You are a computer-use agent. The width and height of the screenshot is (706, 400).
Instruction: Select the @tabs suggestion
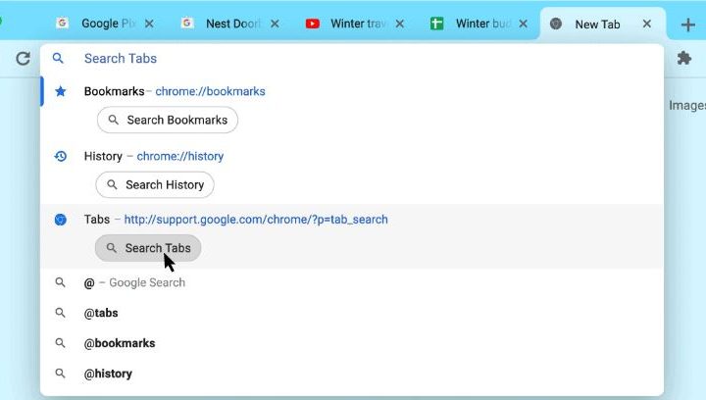(352, 313)
